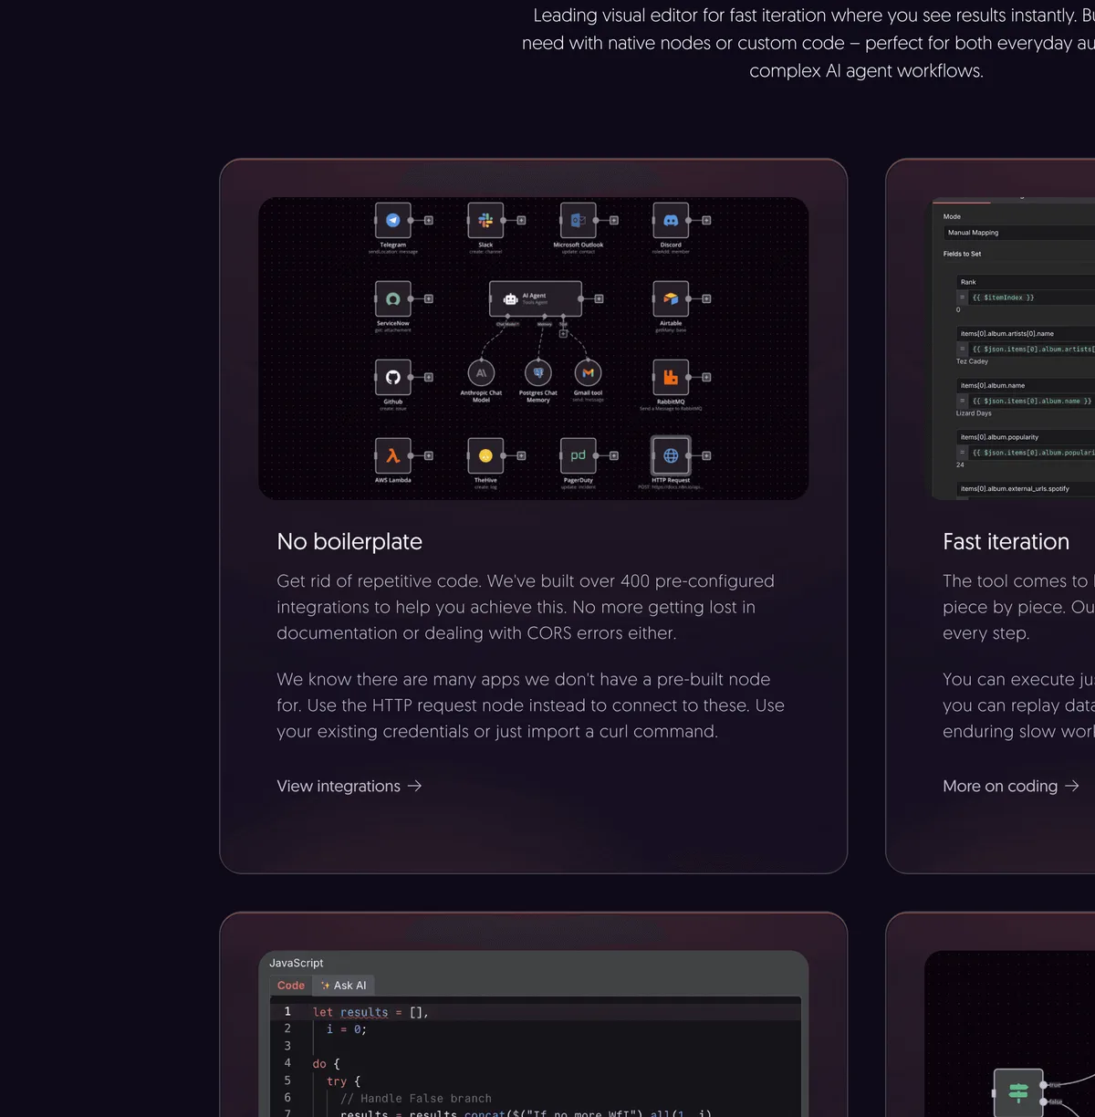The height and width of the screenshot is (1117, 1095).
Task: Click the arrow beside View integrations
Action: pyautogui.click(x=414, y=786)
